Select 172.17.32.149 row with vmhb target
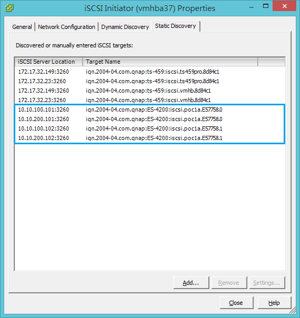Image resolution: width=300 pixels, height=318 pixels. (150, 91)
